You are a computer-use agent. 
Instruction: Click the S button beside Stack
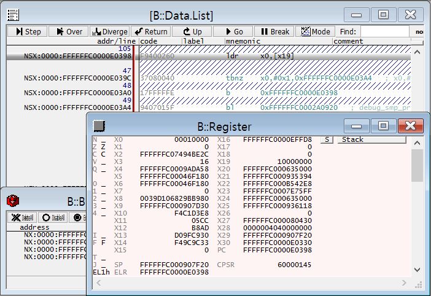[x=327, y=139]
